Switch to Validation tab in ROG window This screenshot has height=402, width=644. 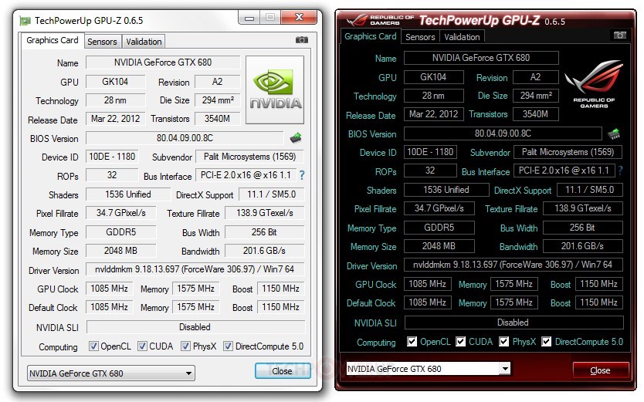[x=462, y=37]
